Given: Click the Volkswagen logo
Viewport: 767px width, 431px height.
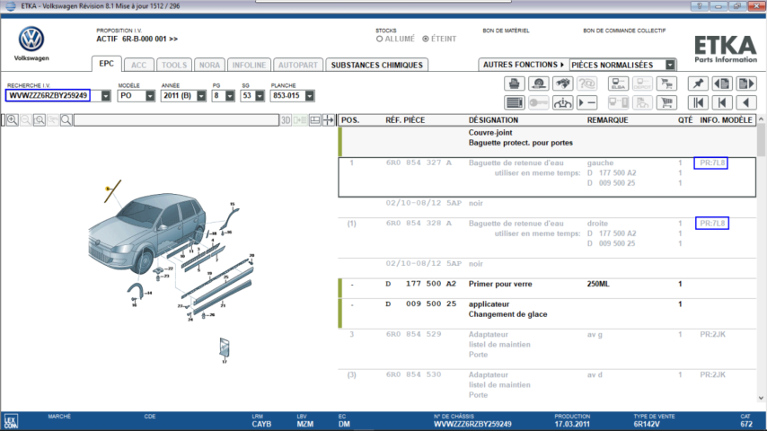Looking at the screenshot, I should (x=31, y=40).
